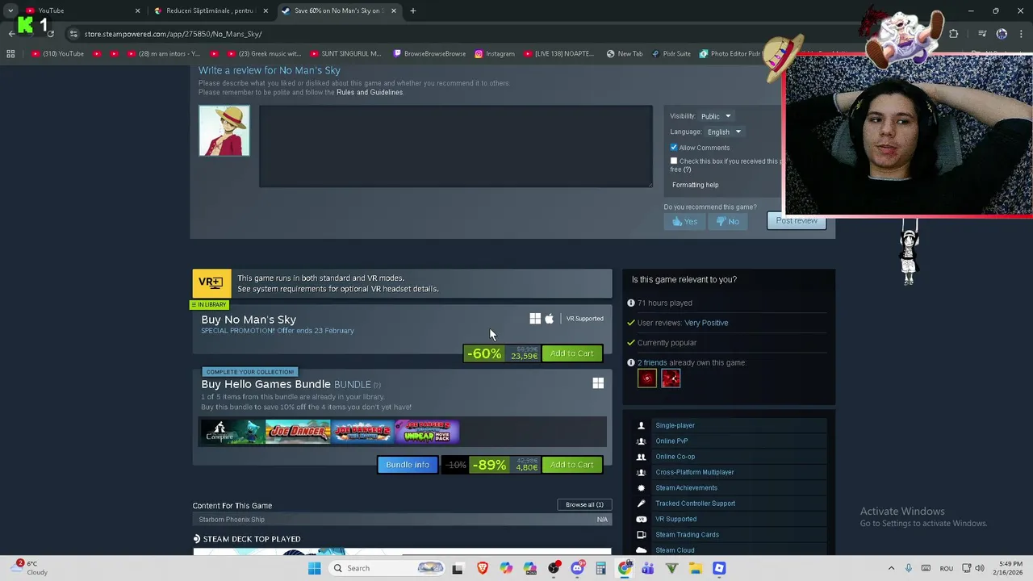Click the Steam Cloud feature link

click(x=675, y=550)
